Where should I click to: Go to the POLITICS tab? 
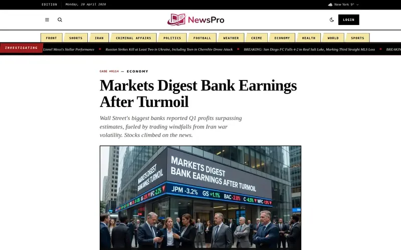pyautogui.click(x=172, y=38)
